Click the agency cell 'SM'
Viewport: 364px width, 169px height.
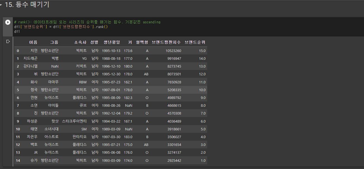[84, 129]
